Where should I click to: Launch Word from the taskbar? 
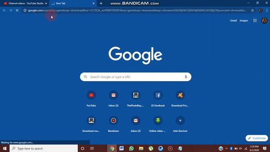tap(121, 148)
